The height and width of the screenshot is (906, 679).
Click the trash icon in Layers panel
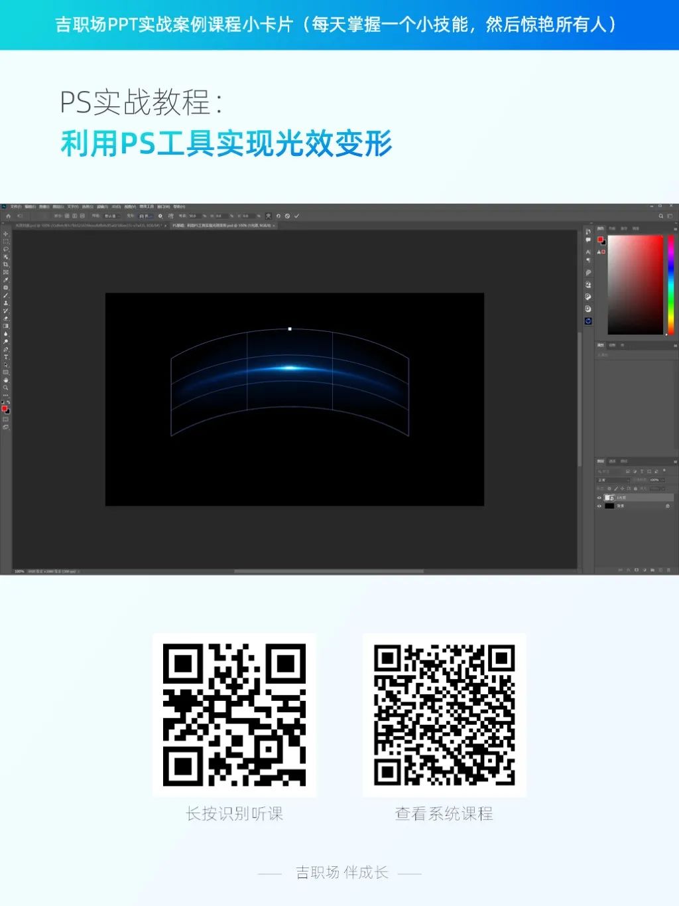668,570
